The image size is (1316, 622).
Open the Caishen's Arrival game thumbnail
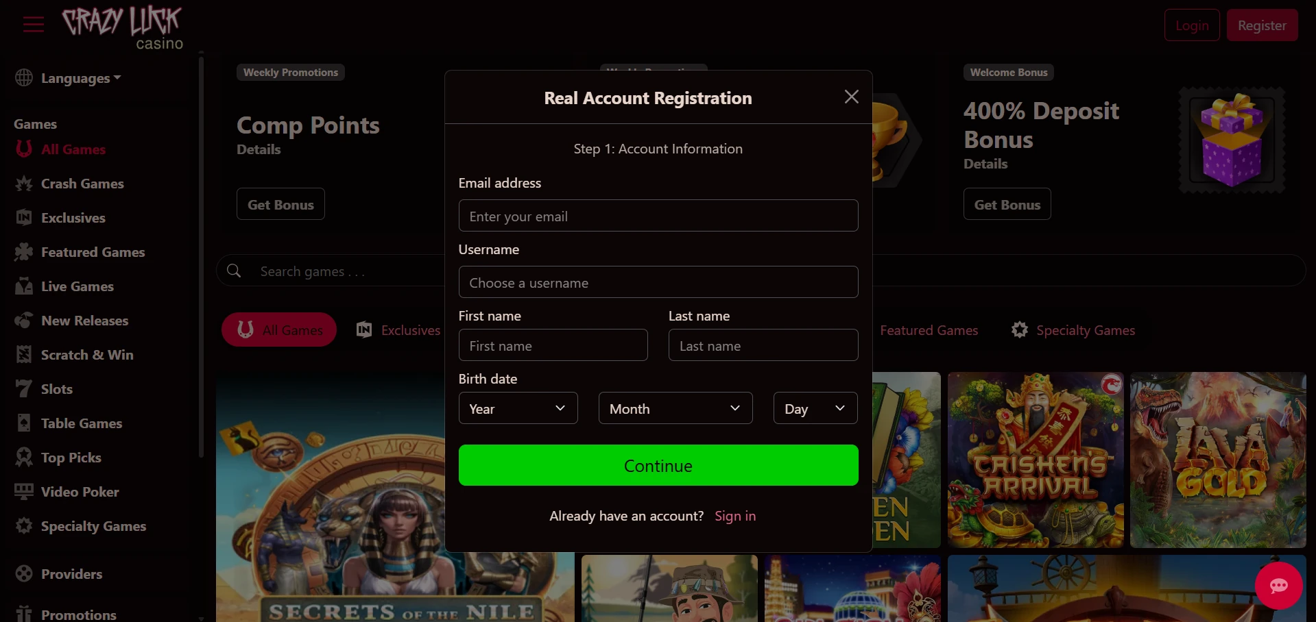pos(1036,460)
